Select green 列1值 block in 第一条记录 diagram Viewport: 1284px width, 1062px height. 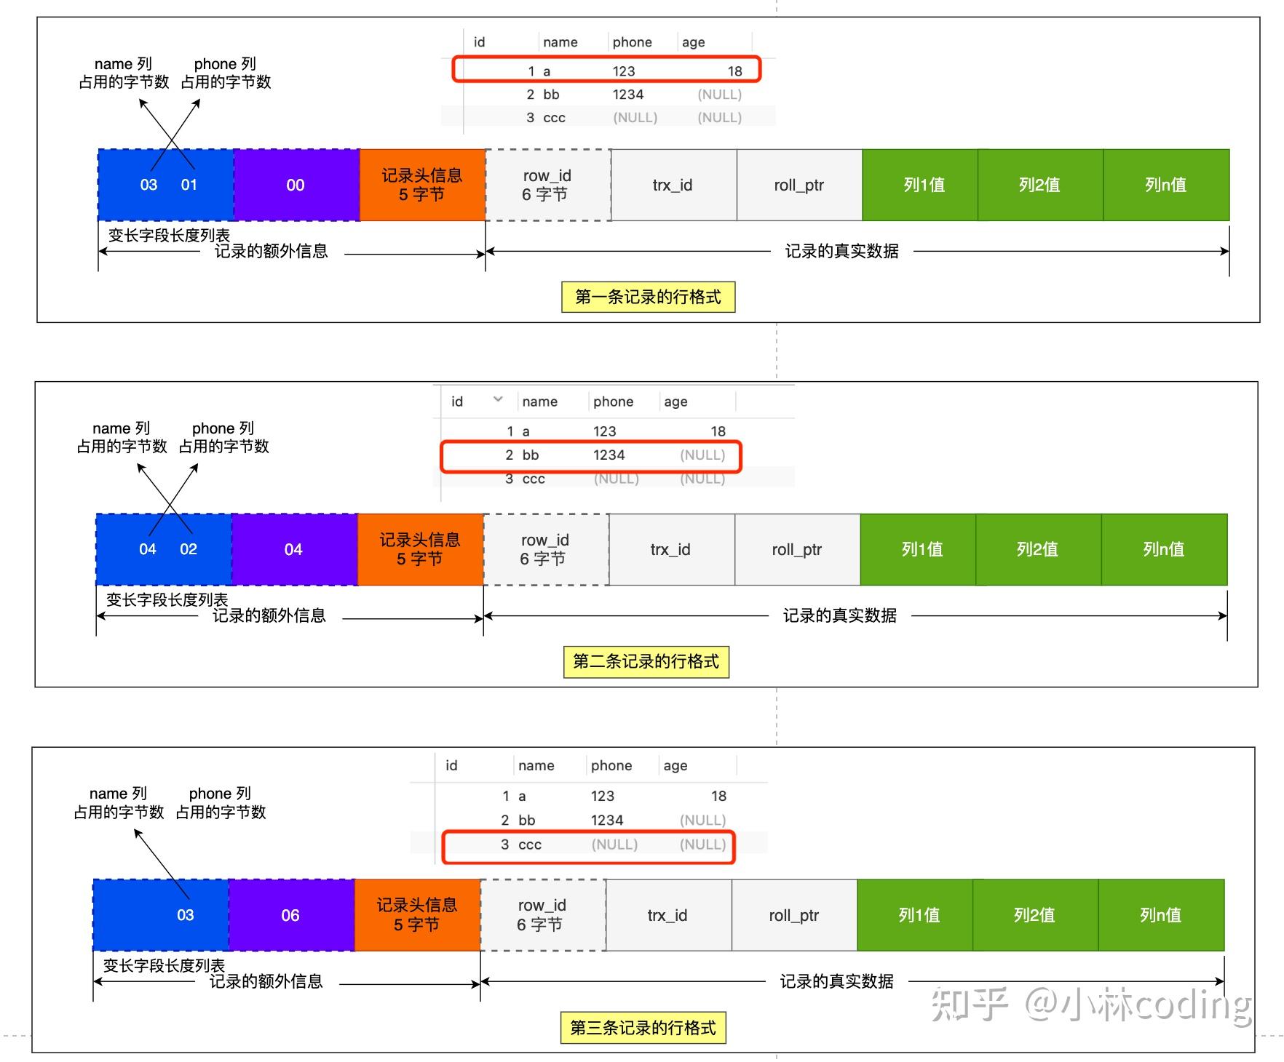tap(920, 185)
